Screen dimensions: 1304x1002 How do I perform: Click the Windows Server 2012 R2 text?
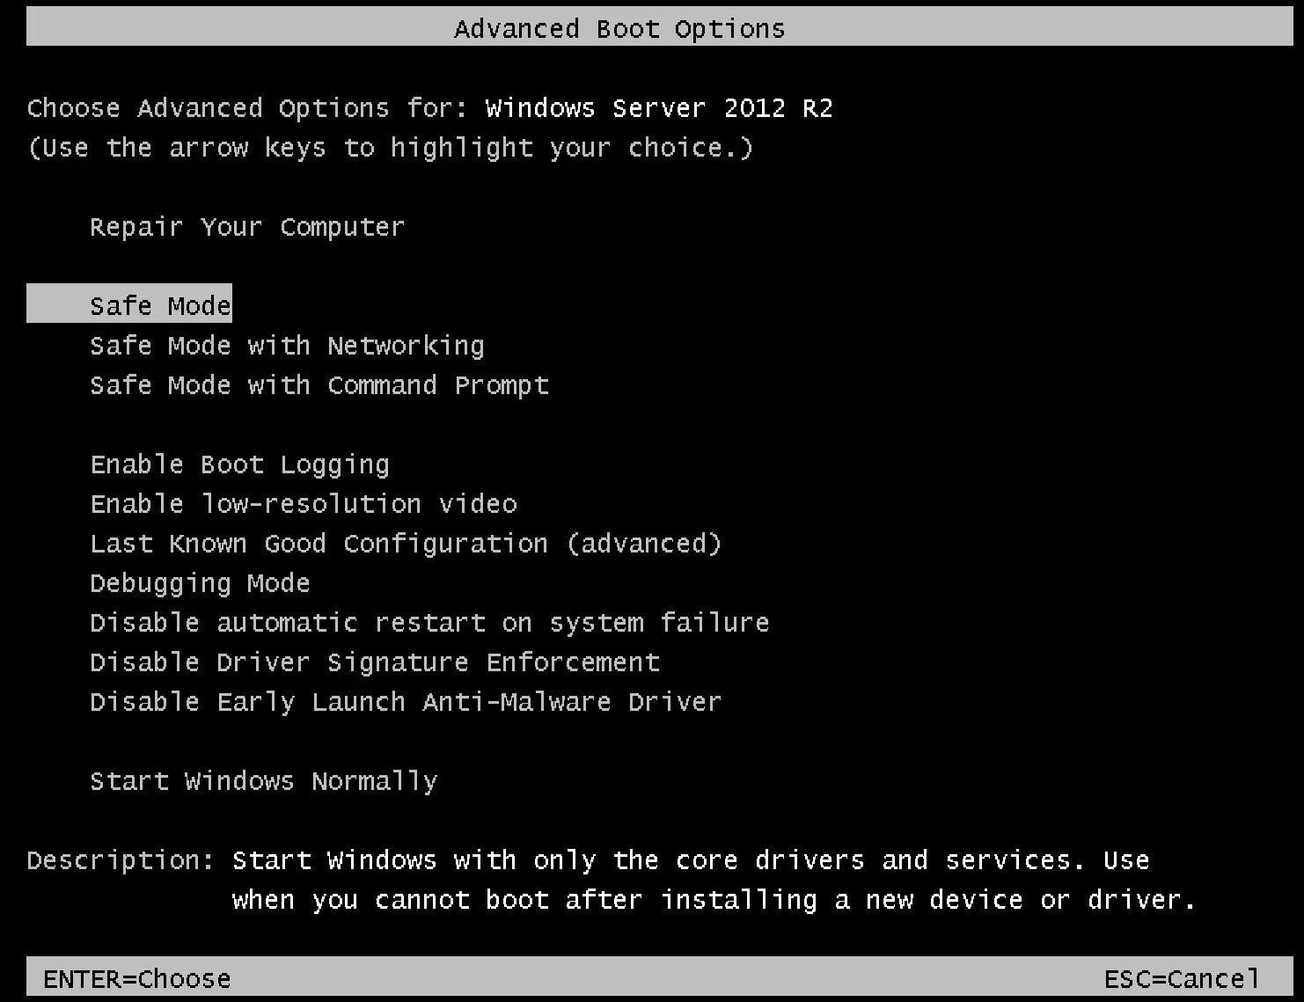[659, 108]
